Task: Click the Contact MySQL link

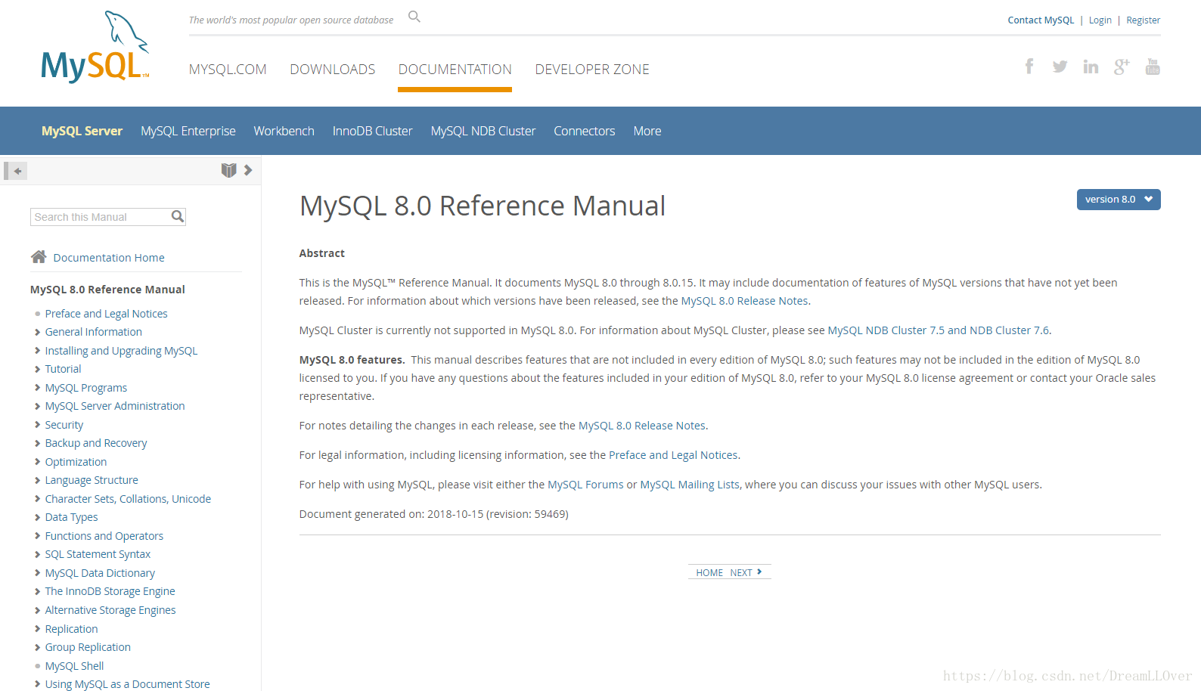Action: 1041,20
